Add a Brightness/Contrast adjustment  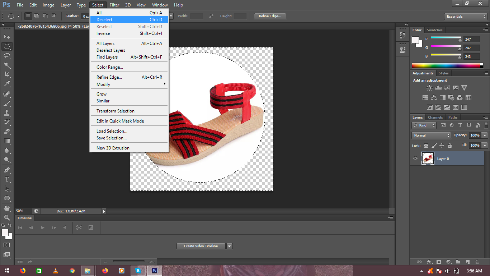click(x=429, y=88)
